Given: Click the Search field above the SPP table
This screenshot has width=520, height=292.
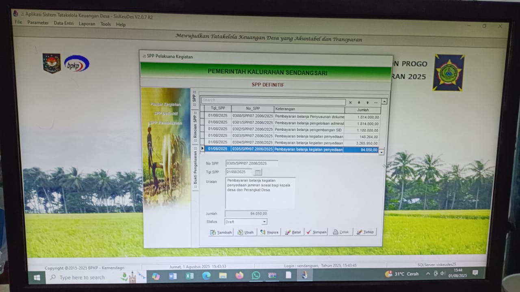Looking at the screenshot, I should pos(273,100).
